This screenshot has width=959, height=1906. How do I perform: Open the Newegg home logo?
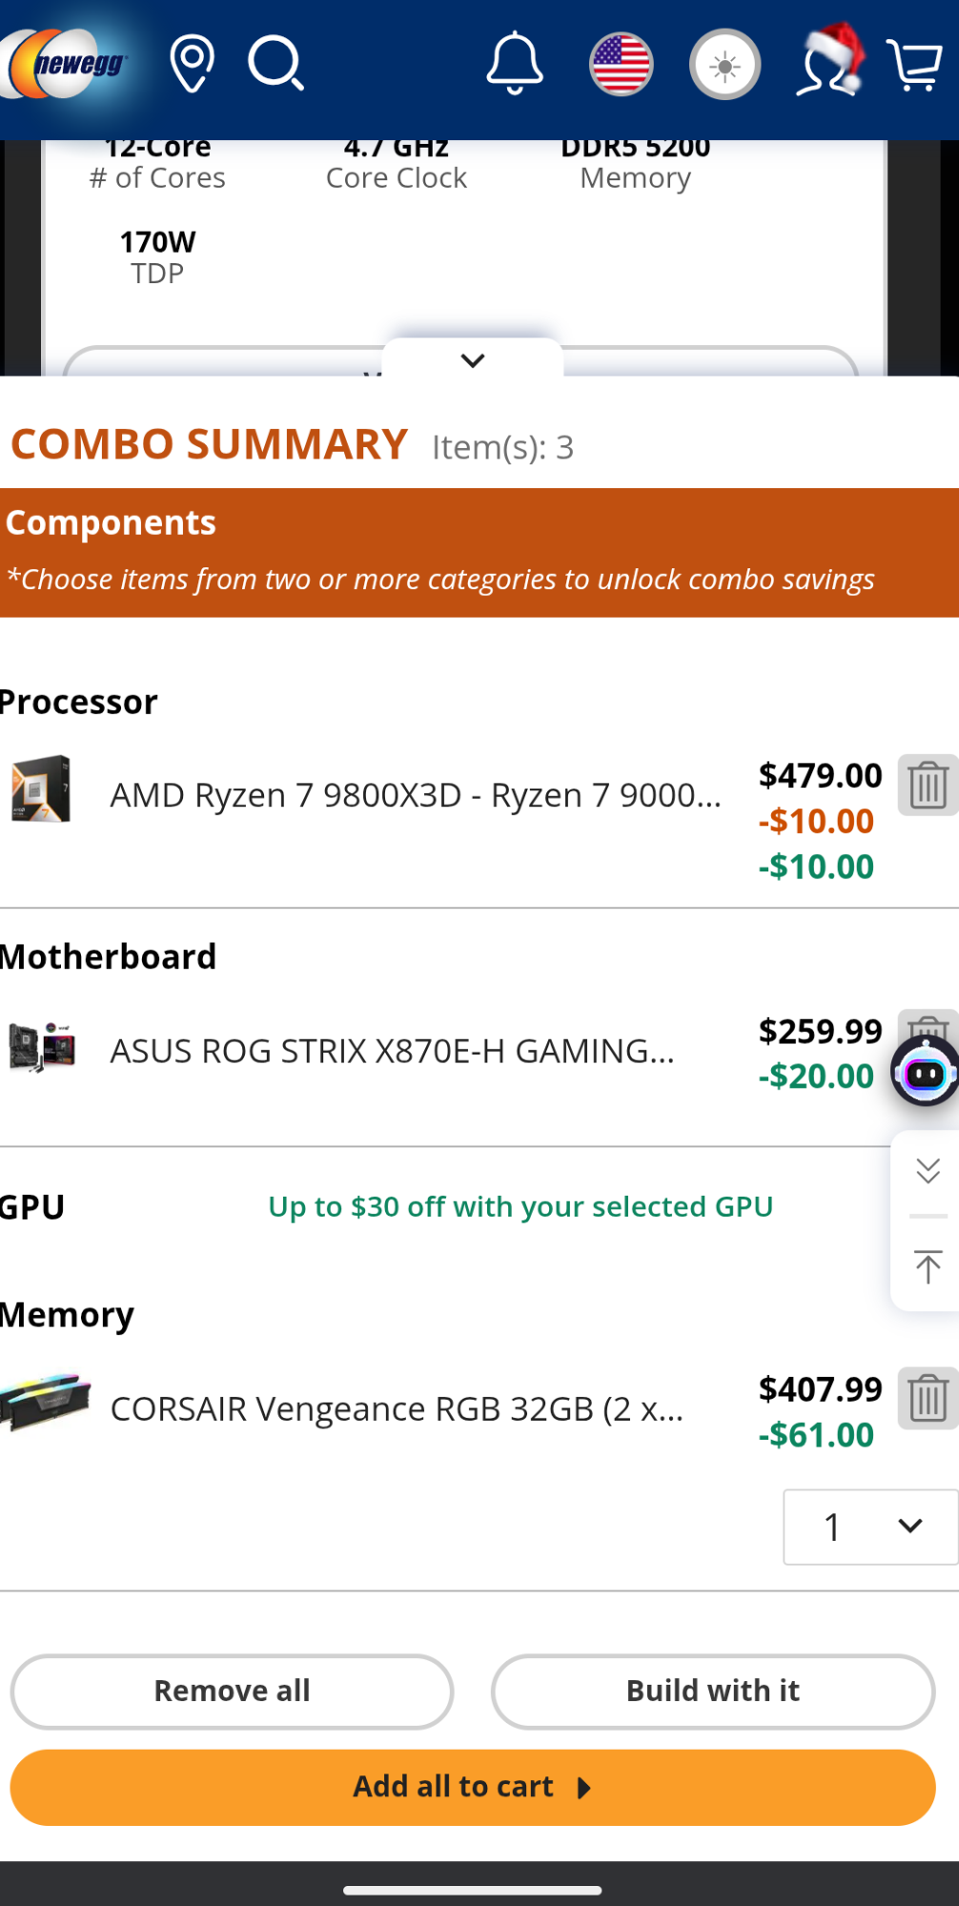(x=67, y=64)
